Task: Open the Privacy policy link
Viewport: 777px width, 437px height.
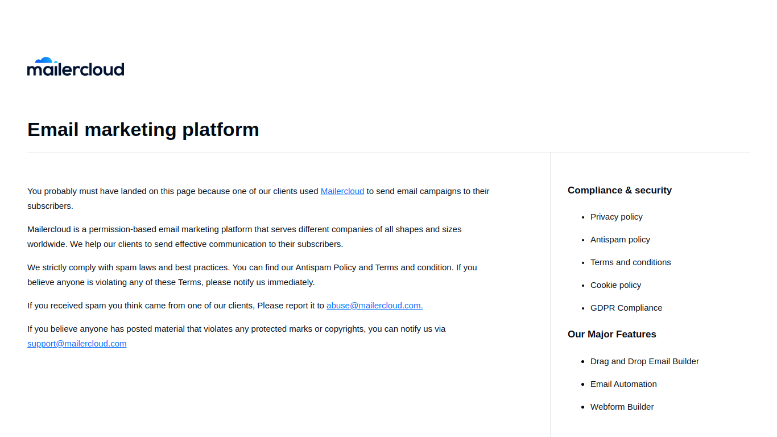Action: 617,217
